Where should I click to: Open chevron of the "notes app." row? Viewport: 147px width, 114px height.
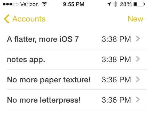tap(138, 59)
